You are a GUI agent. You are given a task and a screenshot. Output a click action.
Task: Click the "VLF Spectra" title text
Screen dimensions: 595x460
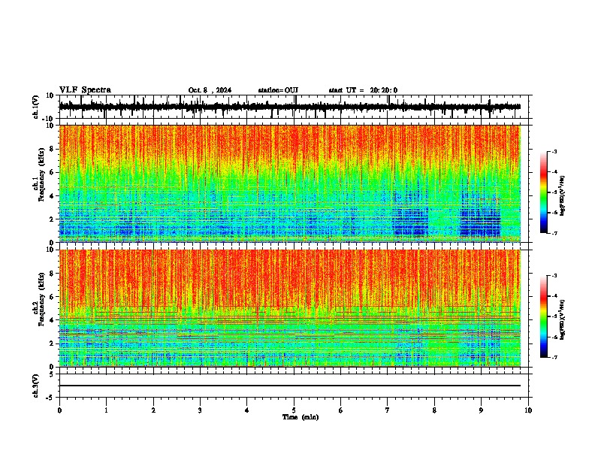coord(85,90)
